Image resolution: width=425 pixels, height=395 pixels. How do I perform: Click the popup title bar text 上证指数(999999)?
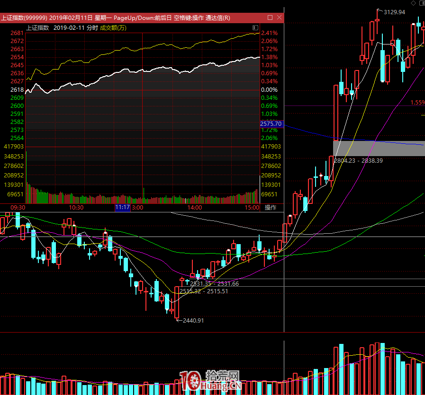coord(24,18)
